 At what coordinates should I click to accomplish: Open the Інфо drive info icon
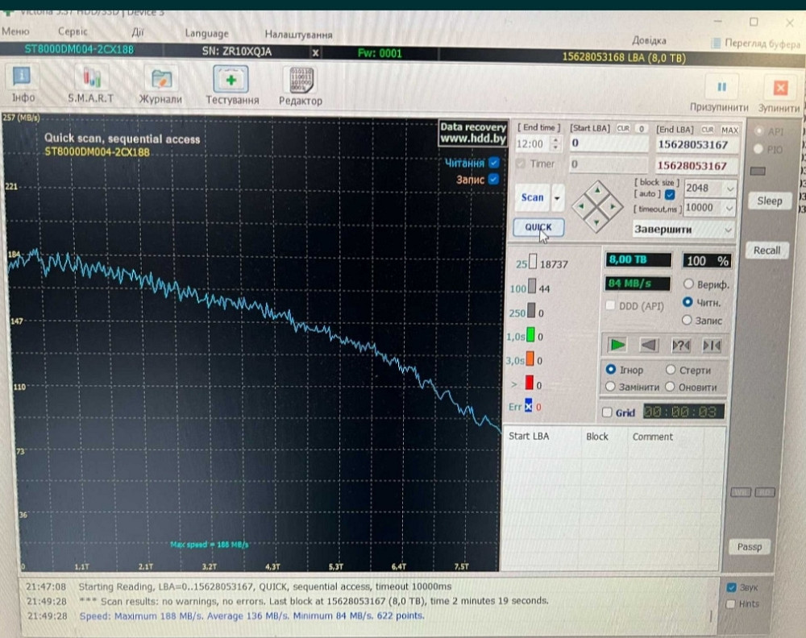pyautogui.click(x=23, y=79)
